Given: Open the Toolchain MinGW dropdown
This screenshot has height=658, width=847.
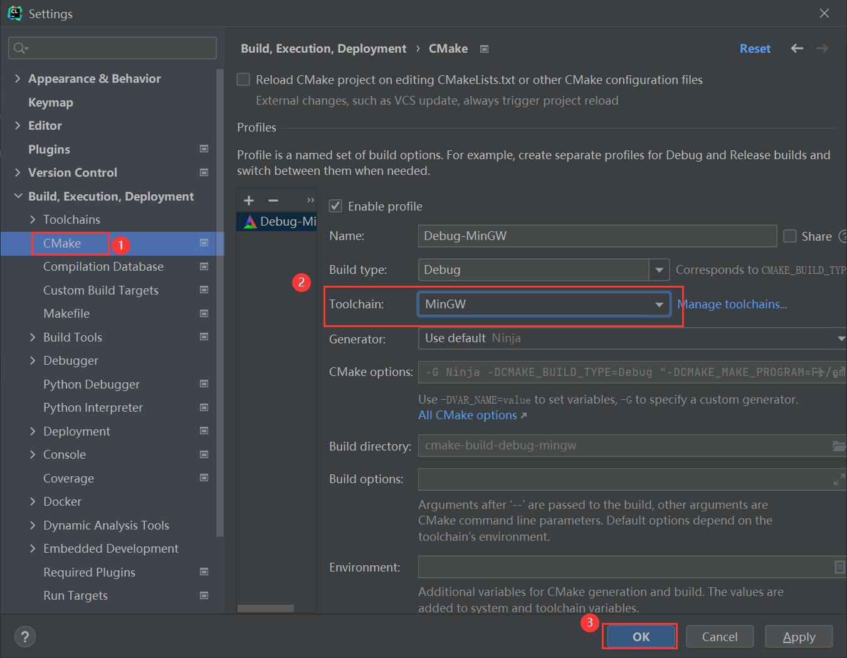Looking at the screenshot, I should point(544,305).
